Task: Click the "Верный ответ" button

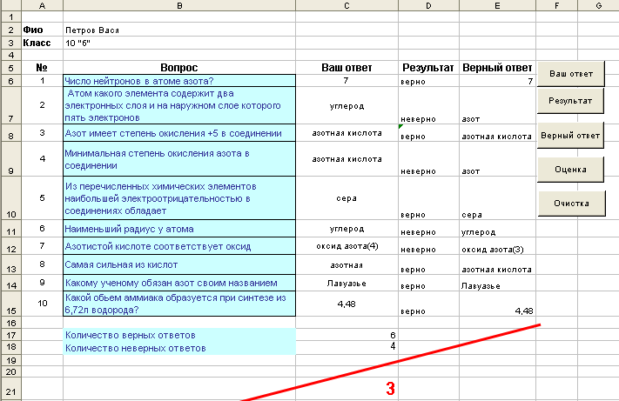Action: pyautogui.click(x=570, y=135)
